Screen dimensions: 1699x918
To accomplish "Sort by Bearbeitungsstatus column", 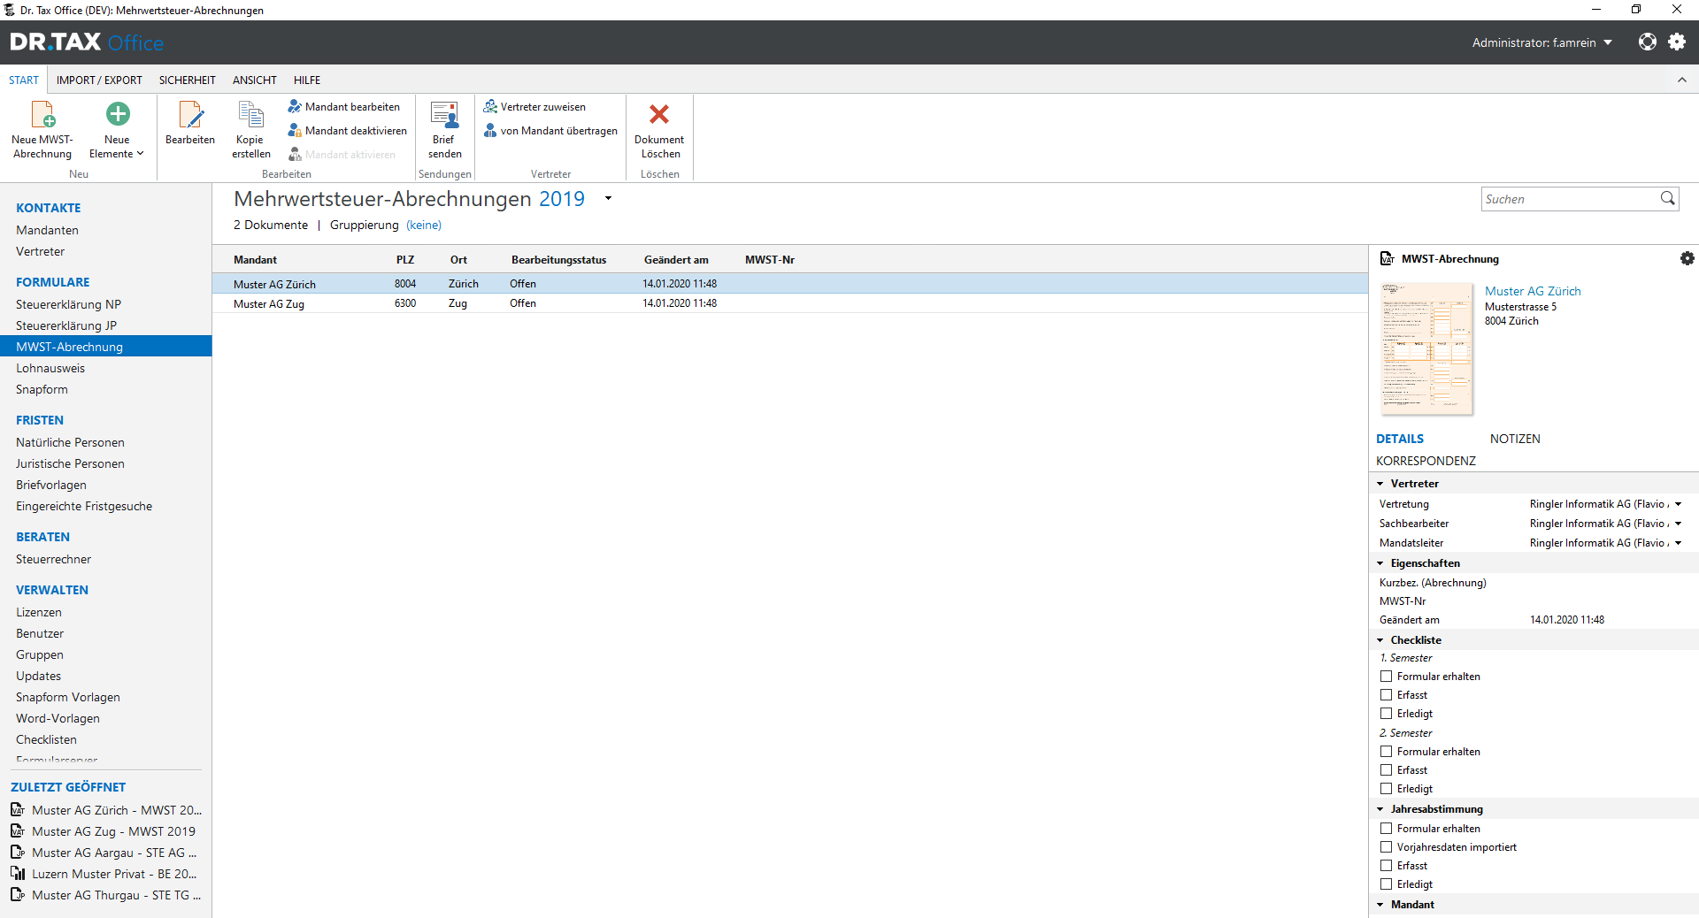I will coord(558,260).
